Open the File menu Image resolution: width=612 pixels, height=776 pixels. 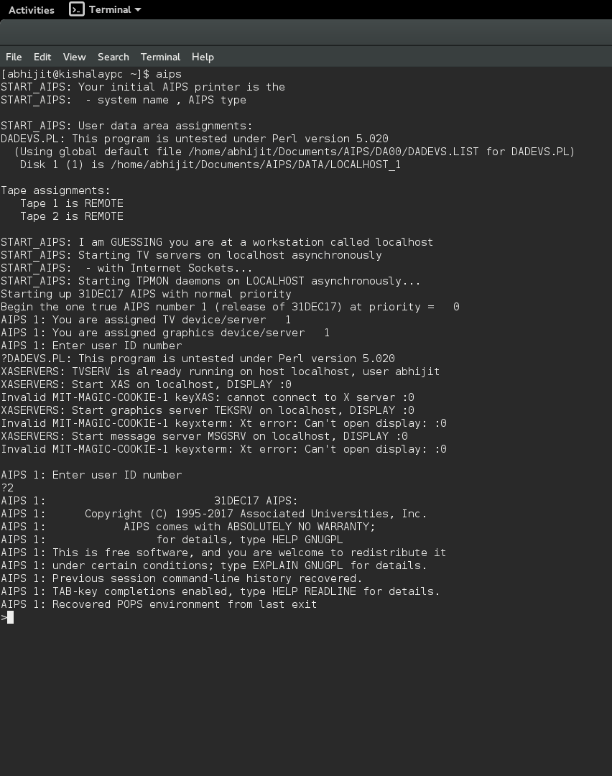[14, 57]
